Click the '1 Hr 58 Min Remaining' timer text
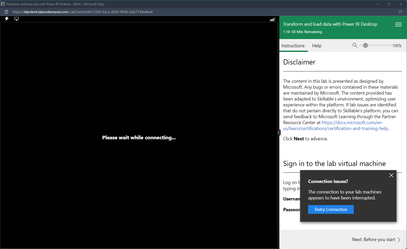 tap(302, 32)
